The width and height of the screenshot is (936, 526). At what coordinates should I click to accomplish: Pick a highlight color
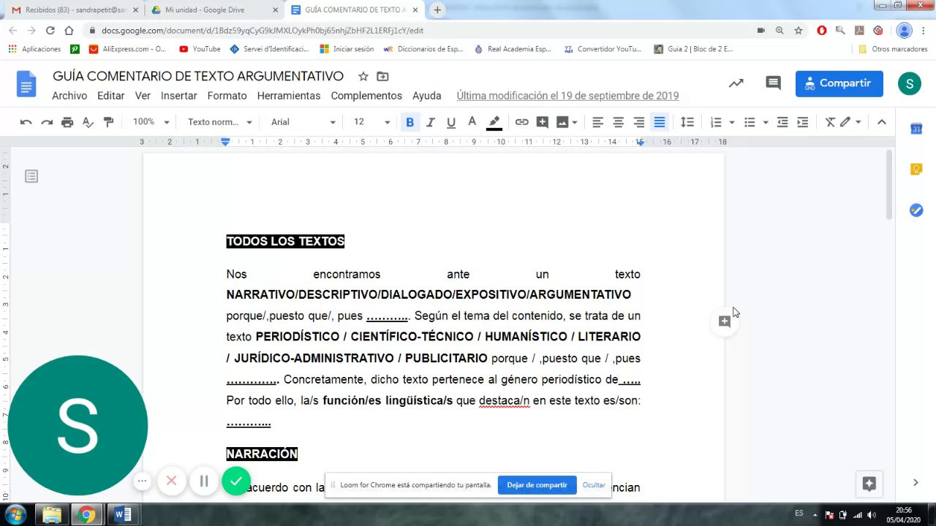pyautogui.click(x=494, y=122)
